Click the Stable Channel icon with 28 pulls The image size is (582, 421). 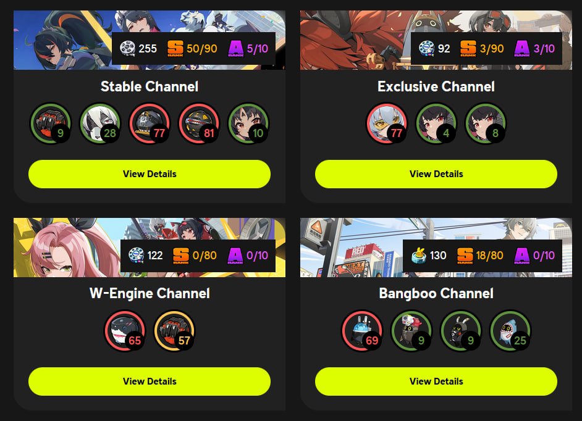click(100, 123)
